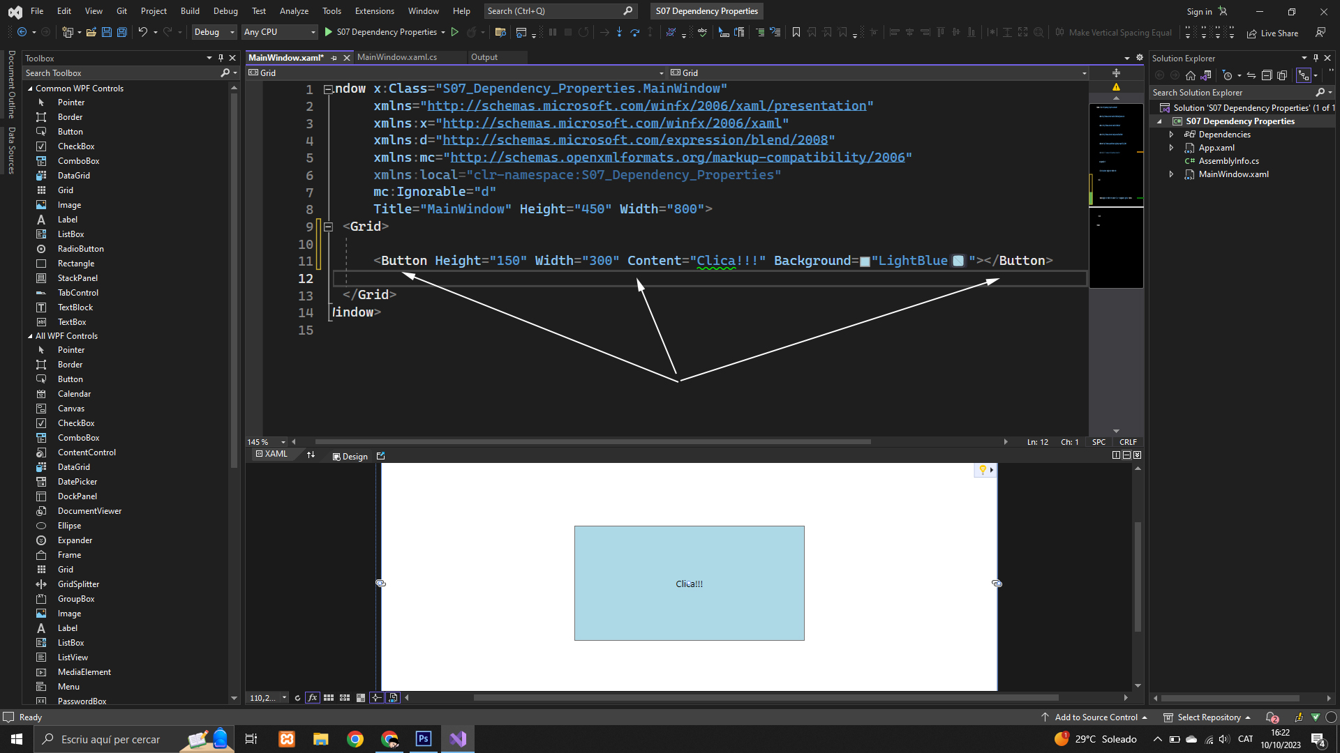Click Add to Source Control
Viewport: 1340px width, 753px height.
[1096, 717]
